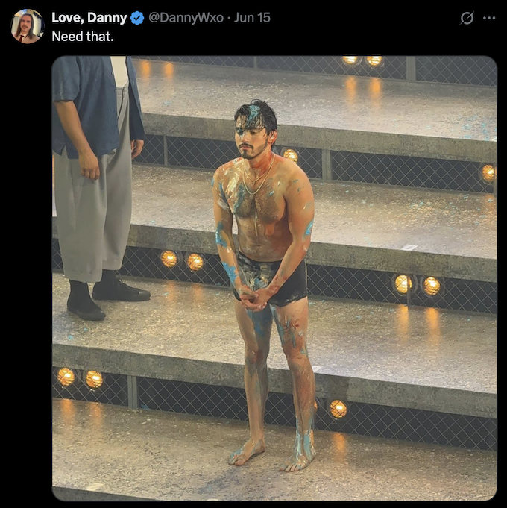Click the Grok icon on the tweet

coord(467,18)
